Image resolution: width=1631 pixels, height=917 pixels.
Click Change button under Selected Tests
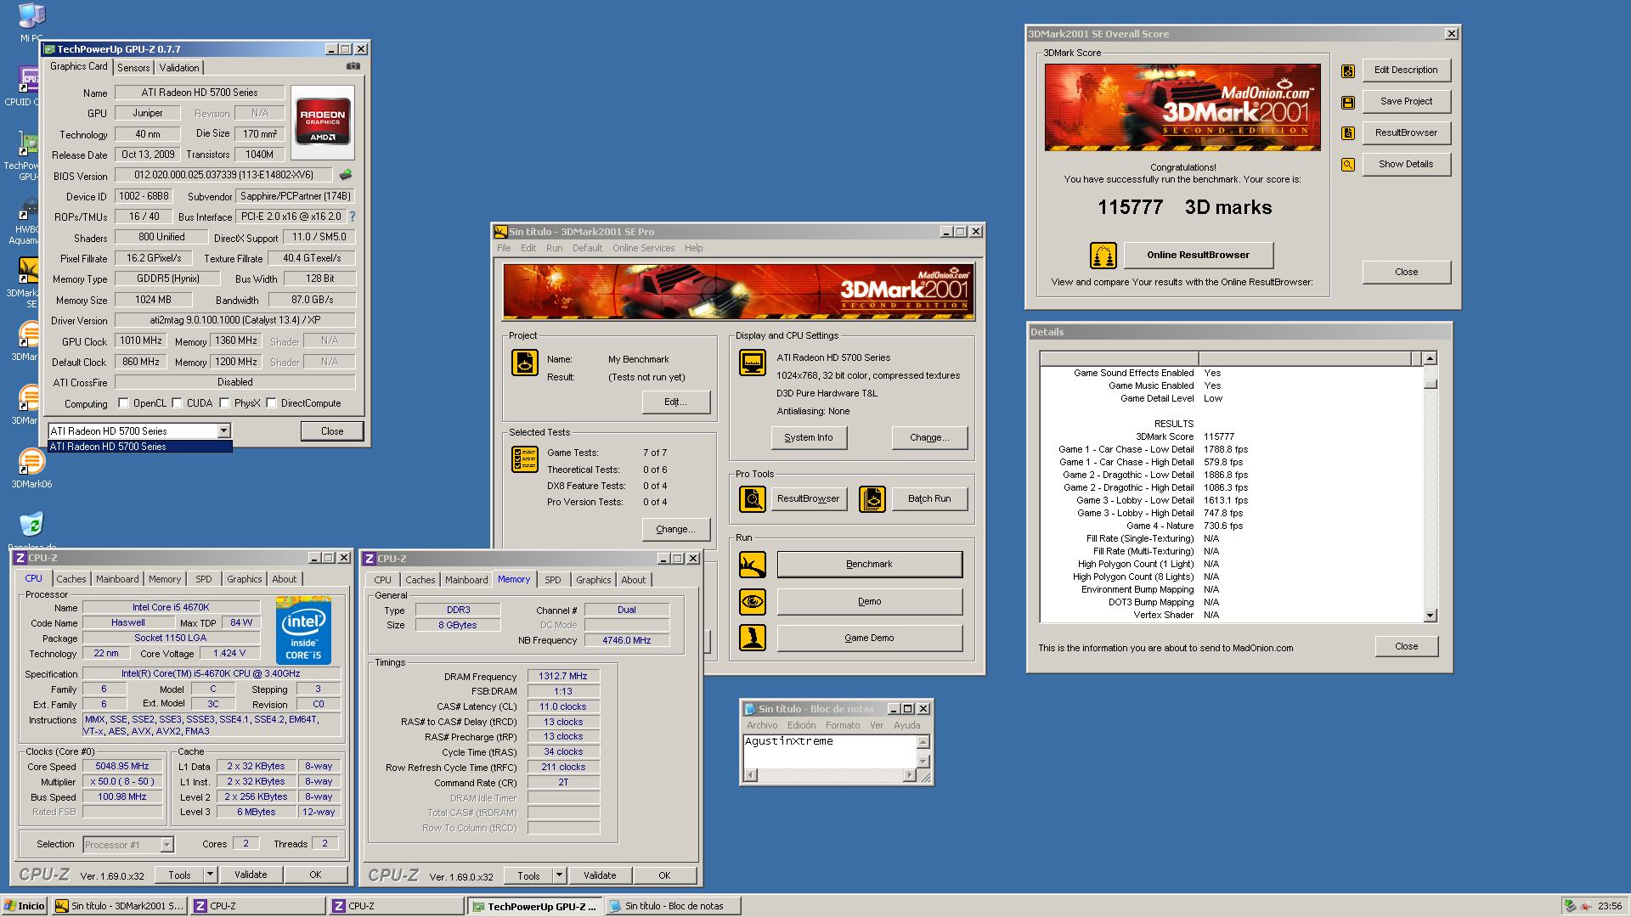point(676,529)
